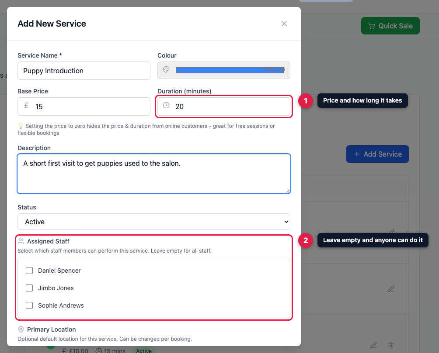Click the trash delete icon in service row
This screenshot has width=439, height=353.
coord(390,345)
